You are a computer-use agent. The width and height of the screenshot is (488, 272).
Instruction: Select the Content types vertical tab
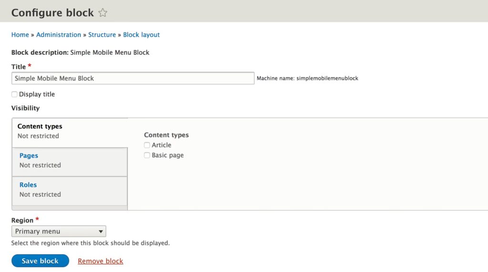(40, 127)
